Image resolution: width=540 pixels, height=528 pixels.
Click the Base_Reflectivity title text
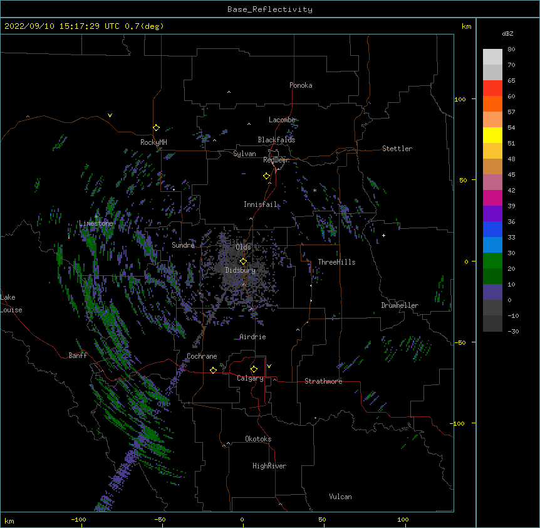[x=270, y=9]
